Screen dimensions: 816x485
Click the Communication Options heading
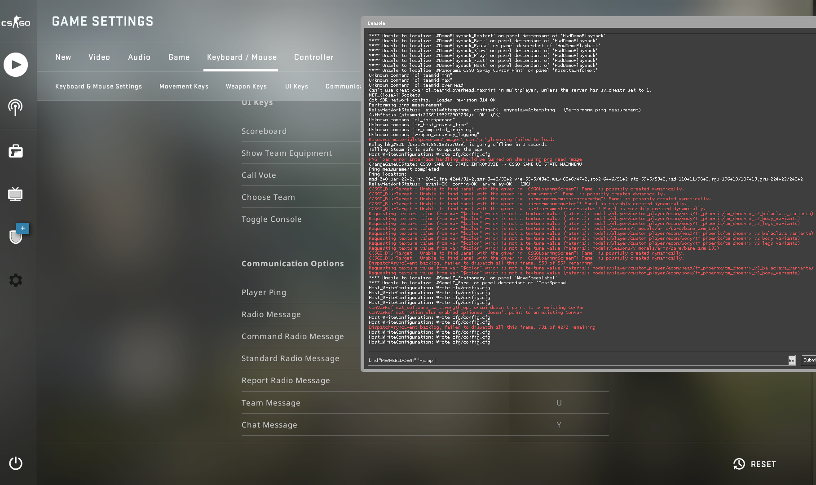coord(293,264)
